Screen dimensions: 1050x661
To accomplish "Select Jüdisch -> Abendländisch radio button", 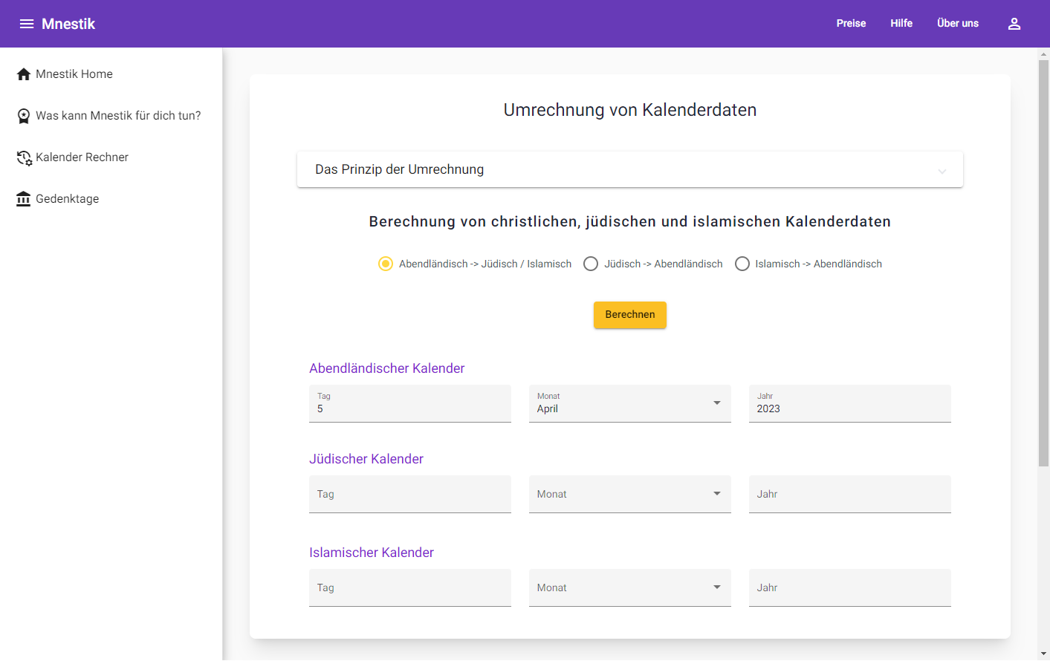I will (x=591, y=264).
